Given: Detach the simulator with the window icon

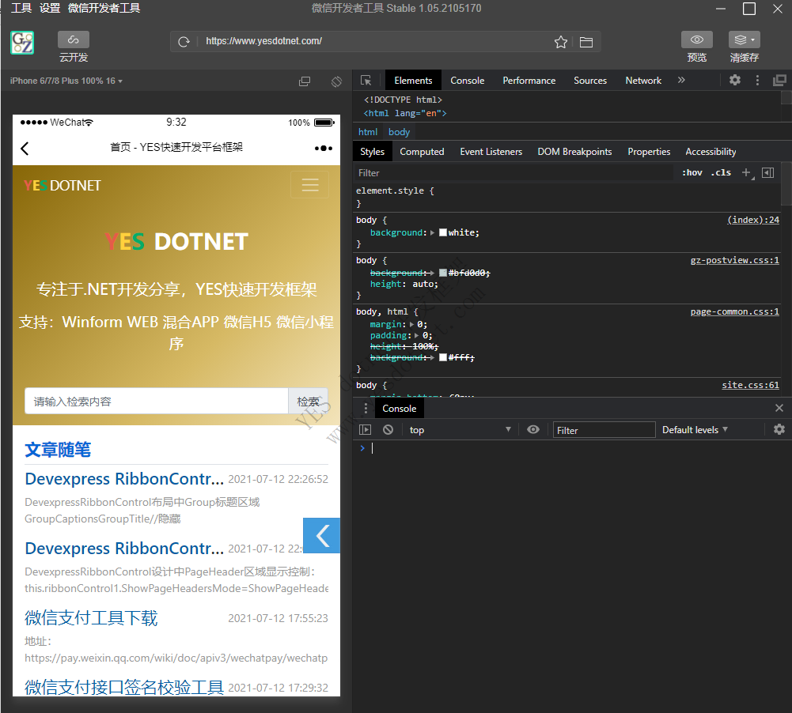Looking at the screenshot, I should coord(305,81).
